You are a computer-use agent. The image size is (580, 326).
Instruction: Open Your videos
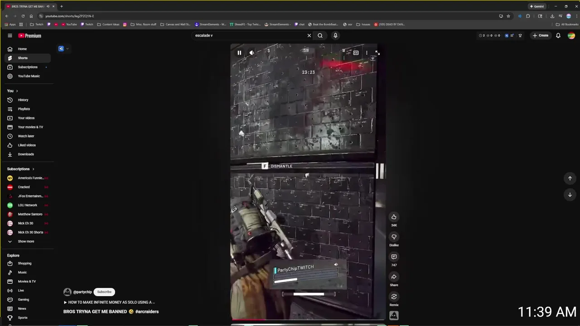coord(27,118)
